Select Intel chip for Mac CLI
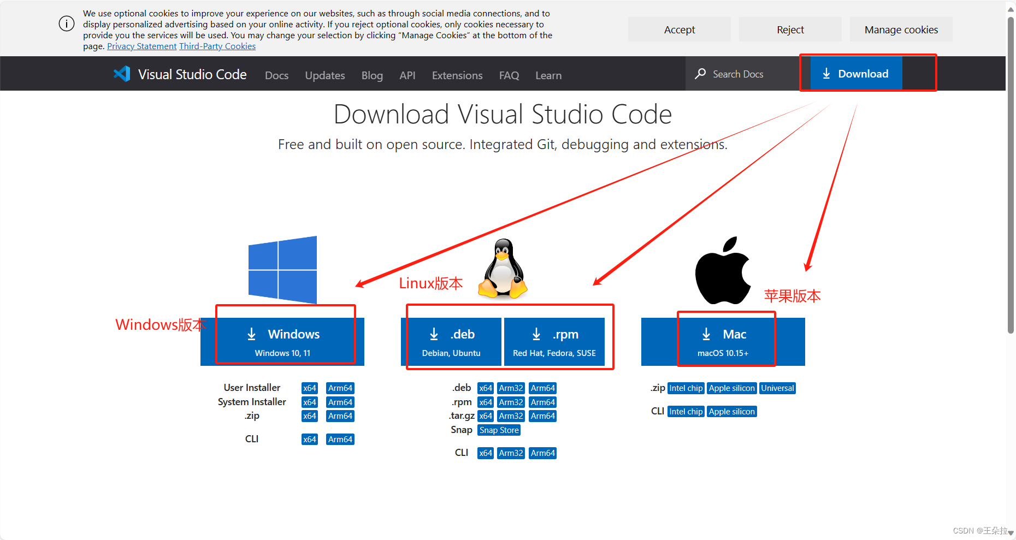Image resolution: width=1016 pixels, height=540 pixels. coord(686,412)
